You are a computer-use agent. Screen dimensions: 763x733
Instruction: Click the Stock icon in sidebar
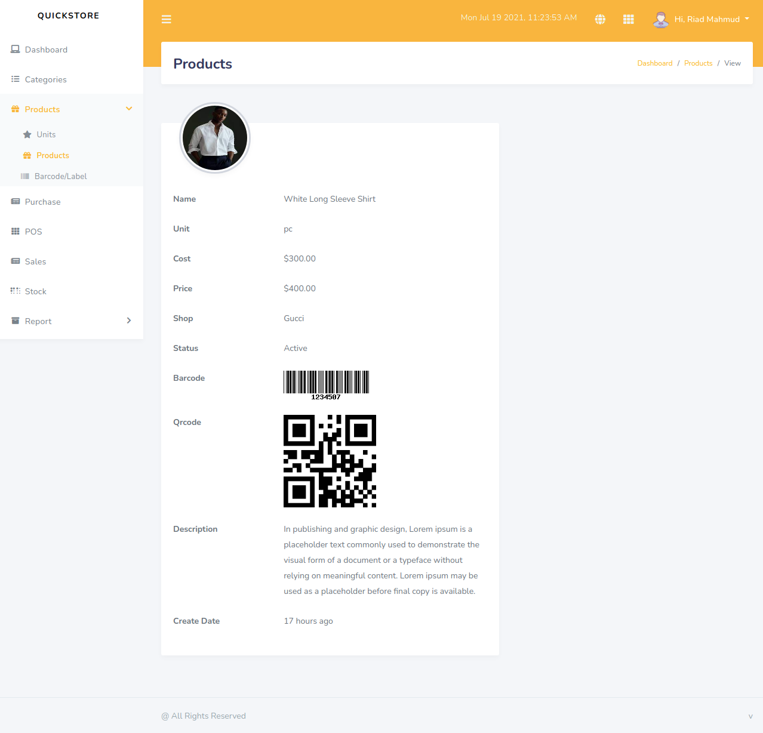[16, 291]
